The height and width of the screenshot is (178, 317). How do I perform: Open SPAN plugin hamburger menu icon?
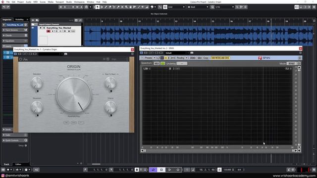tap(300, 58)
